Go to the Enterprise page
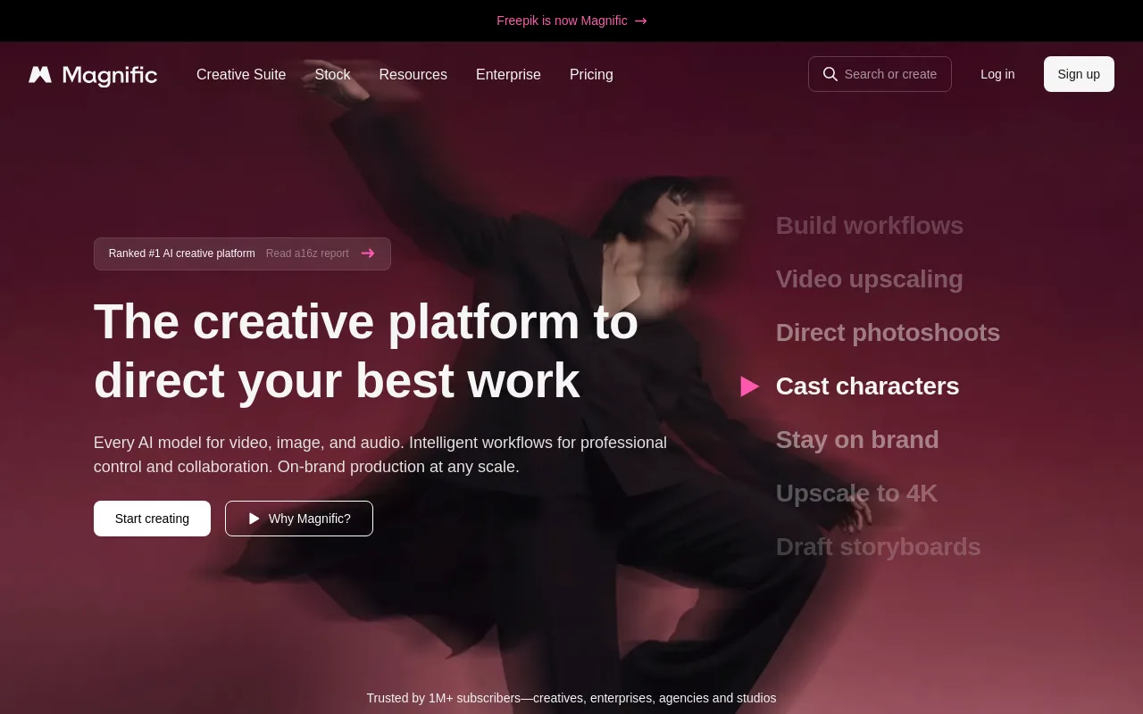Screen dimensions: 1143x714 [x=508, y=74]
